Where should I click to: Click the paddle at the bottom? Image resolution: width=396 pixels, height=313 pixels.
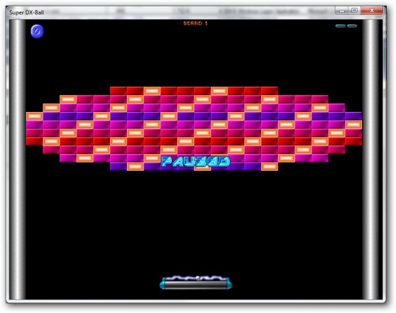coord(196,285)
